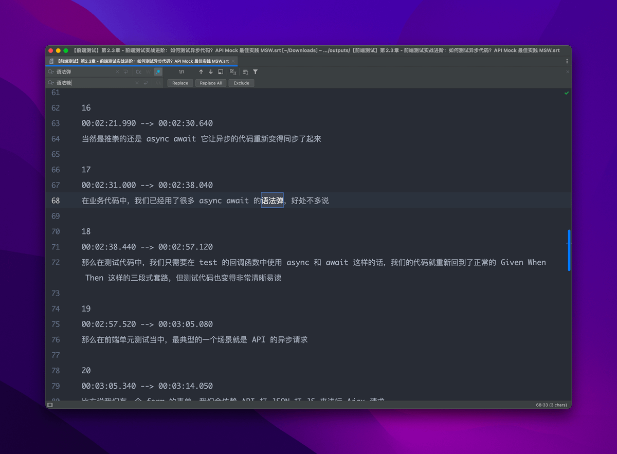The image size is (617, 454).
Task: Toggle Preserve Case in replace field
Action: click(x=158, y=83)
